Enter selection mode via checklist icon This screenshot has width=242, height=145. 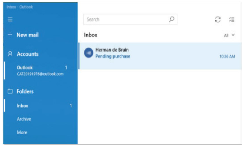tap(232, 19)
